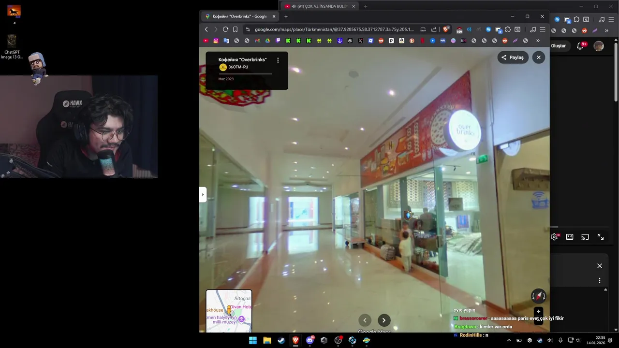Click the Bragdown chat username

click(465, 327)
